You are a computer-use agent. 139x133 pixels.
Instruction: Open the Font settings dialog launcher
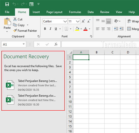91,36
